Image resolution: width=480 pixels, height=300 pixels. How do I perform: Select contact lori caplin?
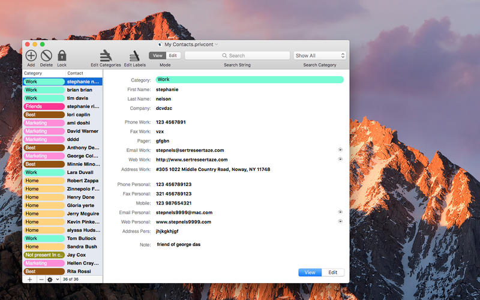click(79, 115)
